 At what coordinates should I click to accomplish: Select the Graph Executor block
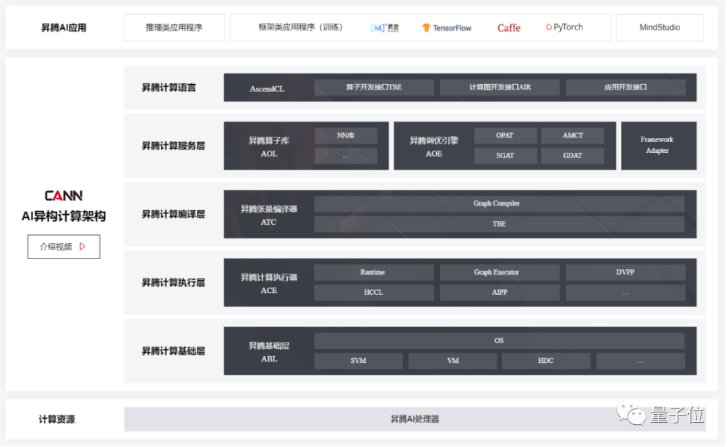pos(500,272)
